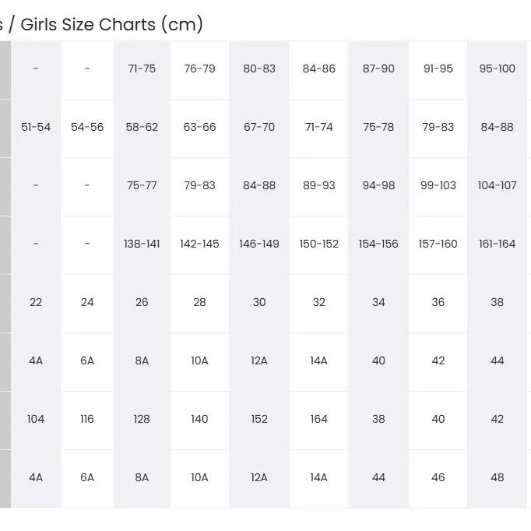531x531 pixels.
Task: Click size 30 cell
Action: click(259, 304)
